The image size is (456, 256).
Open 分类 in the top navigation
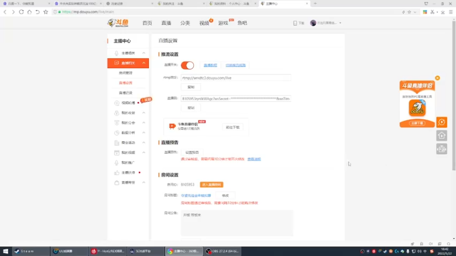185,23
